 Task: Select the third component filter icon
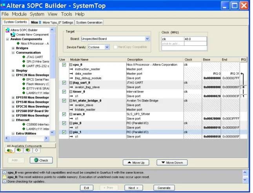[x=28, y=150]
